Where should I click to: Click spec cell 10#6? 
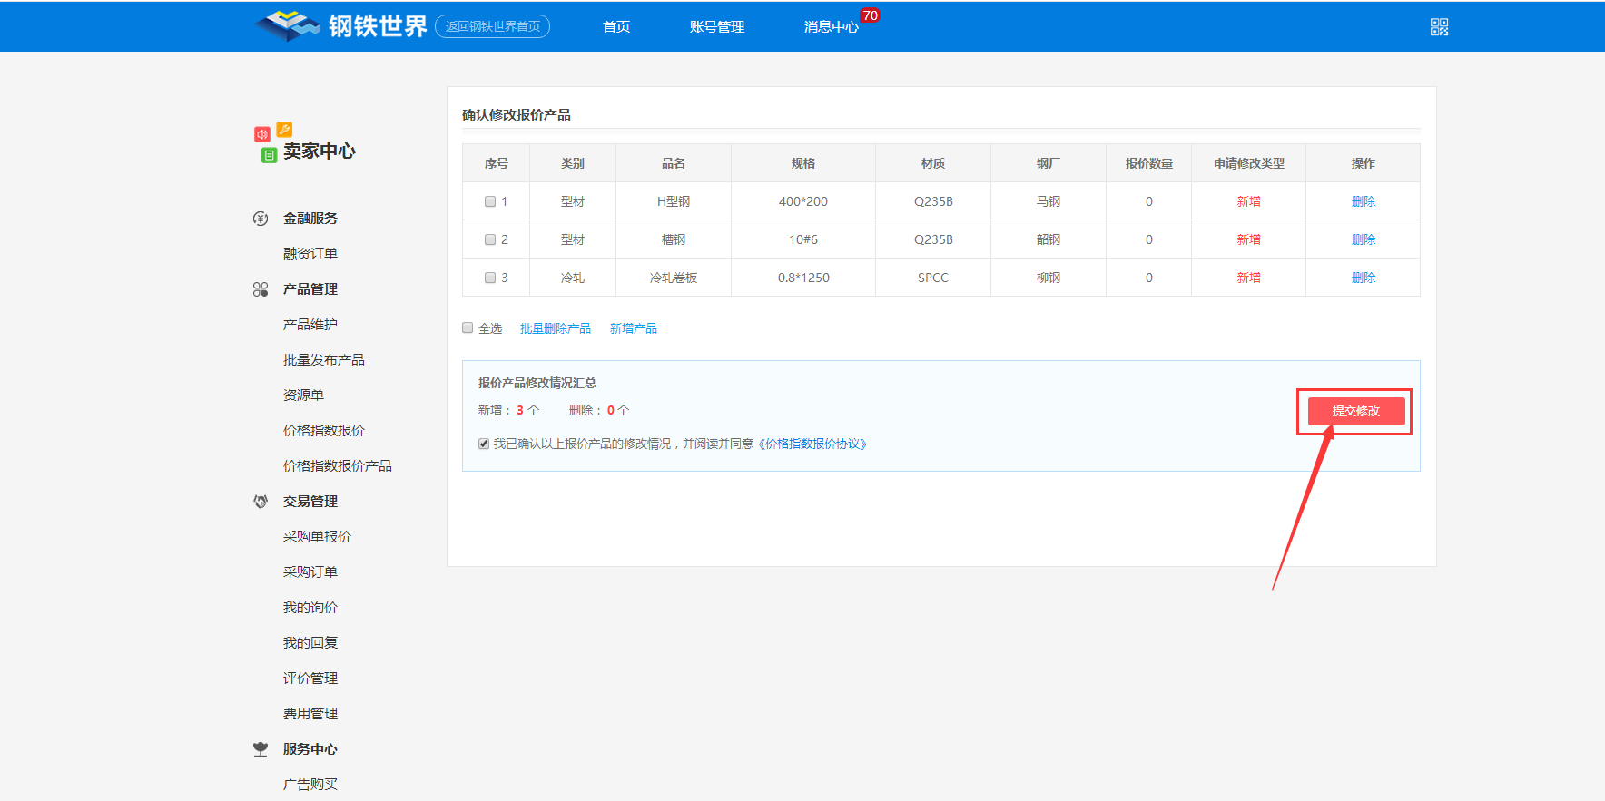pos(803,239)
